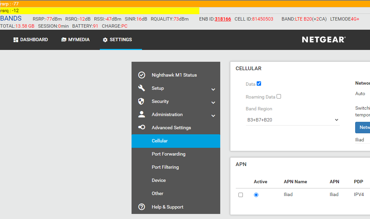This screenshot has height=219, width=370.
Task: Open the MYMEDIA tab
Action: coord(76,39)
